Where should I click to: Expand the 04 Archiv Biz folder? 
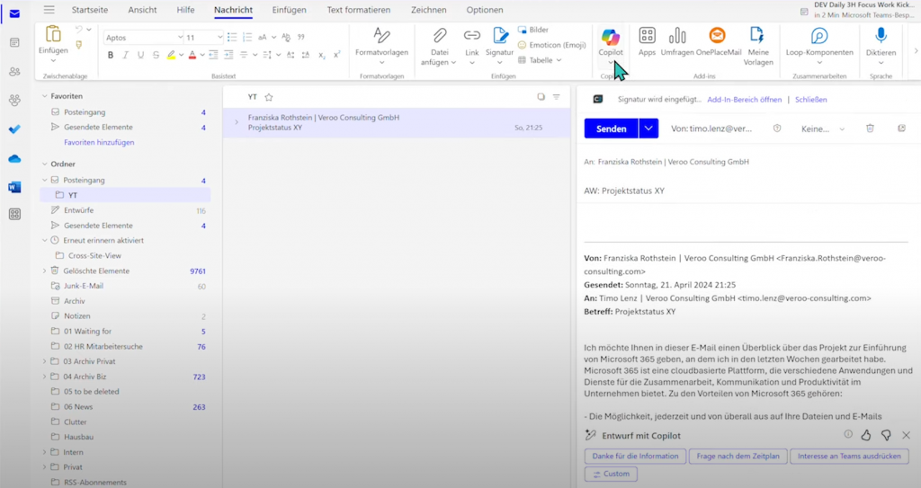pyautogui.click(x=45, y=377)
